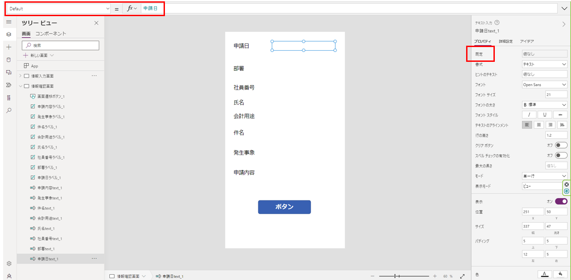The image size is (571, 280).
Task: Align text right
Action: coord(550,125)
